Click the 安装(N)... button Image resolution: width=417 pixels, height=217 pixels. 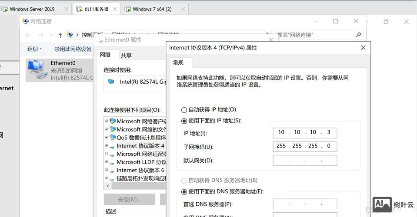pos(129,199)
